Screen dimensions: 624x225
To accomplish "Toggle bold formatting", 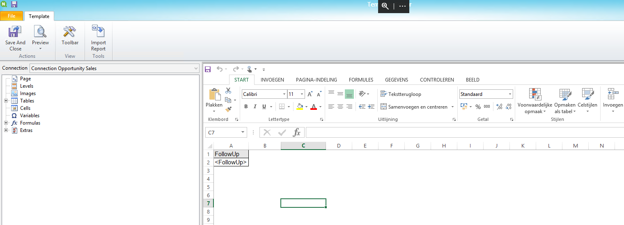I will (x=246, y=107).
